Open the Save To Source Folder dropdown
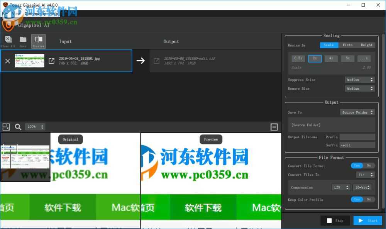Screen dimensions: 386x229 [357, 112]
